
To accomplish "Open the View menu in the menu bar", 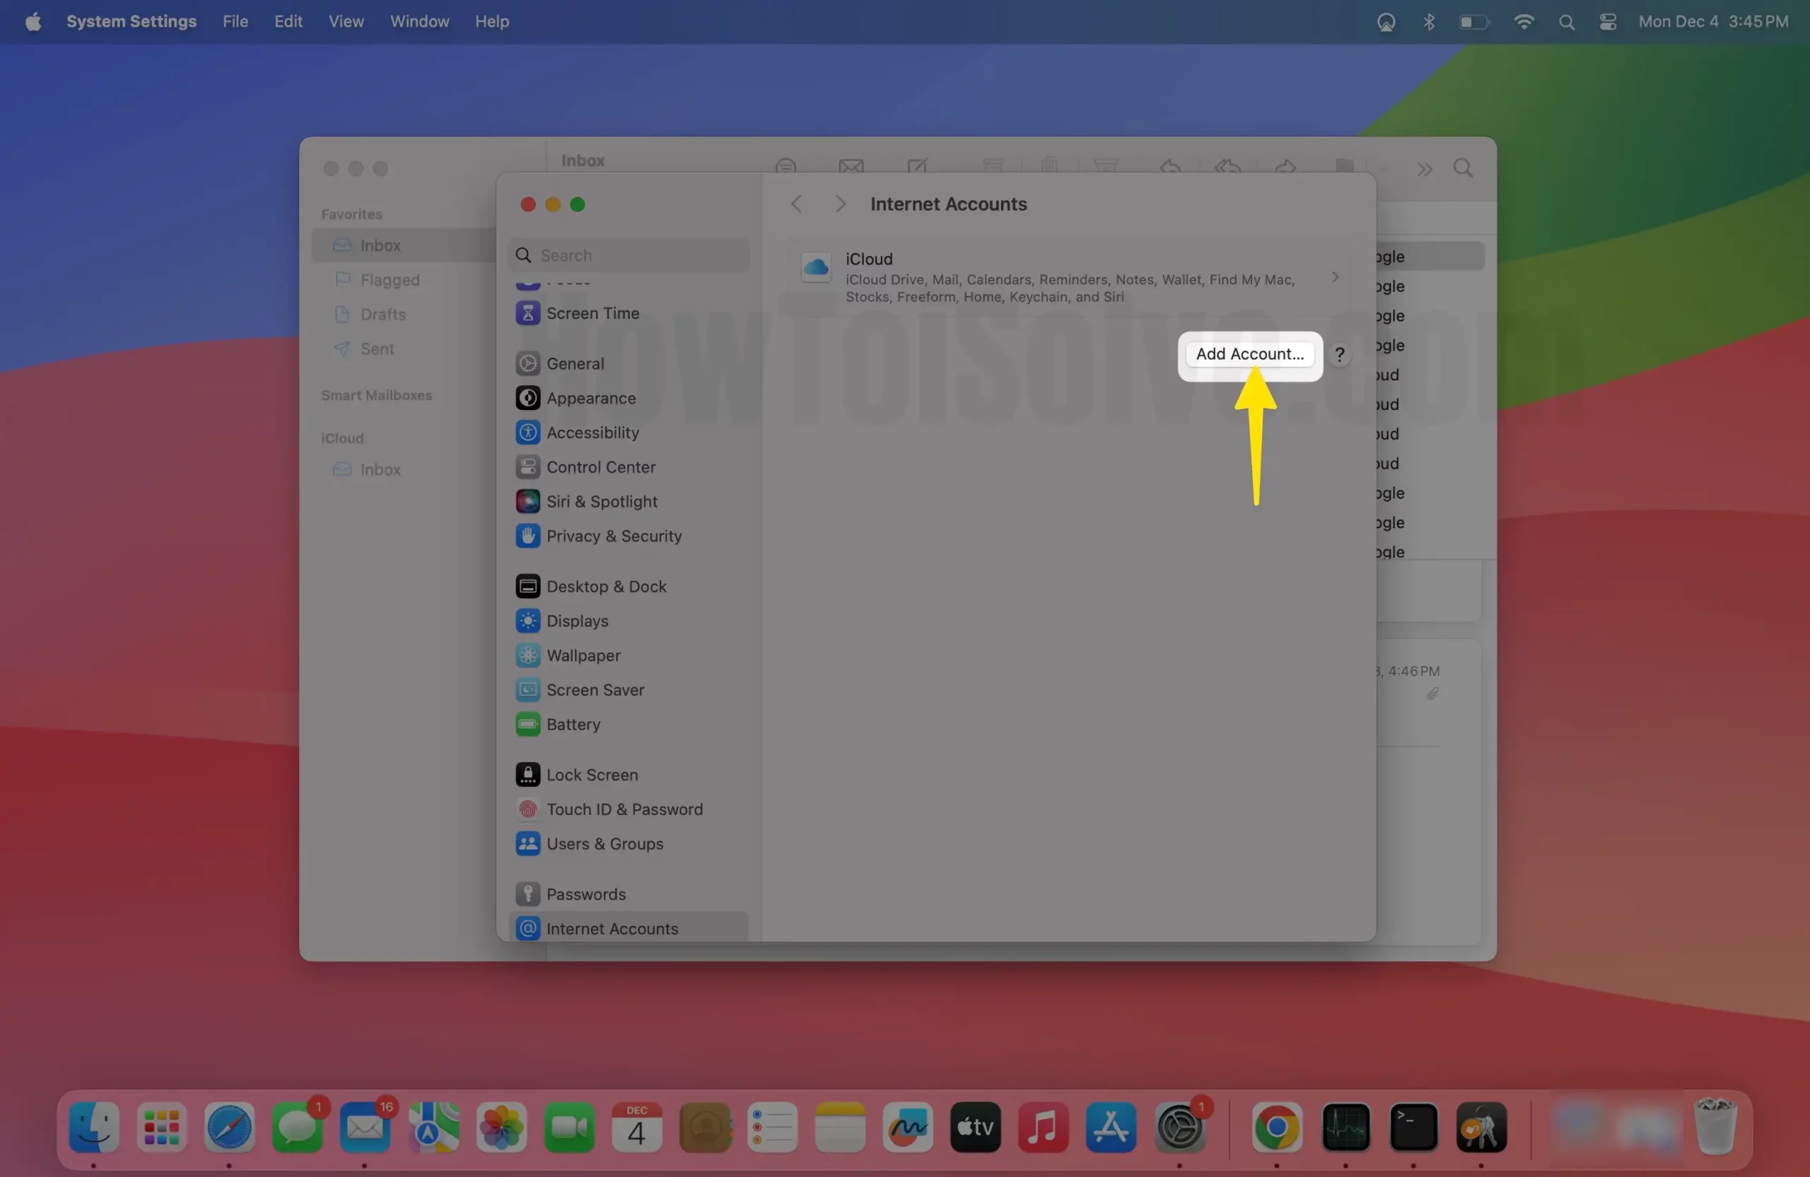I will point(345,21).
